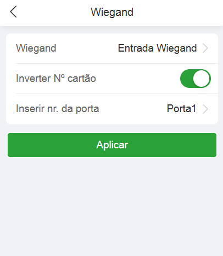
Task: Click the divider line below the Wiegand row
Action: pos(117,64)
